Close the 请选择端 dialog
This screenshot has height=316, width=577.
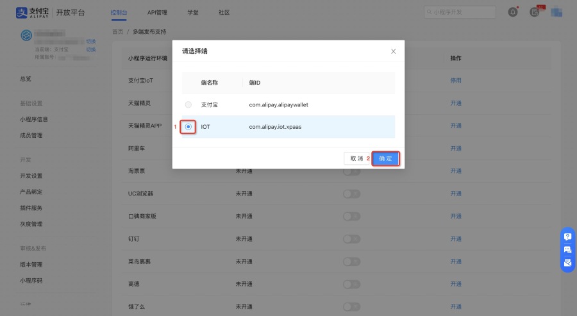coord(394,51)
